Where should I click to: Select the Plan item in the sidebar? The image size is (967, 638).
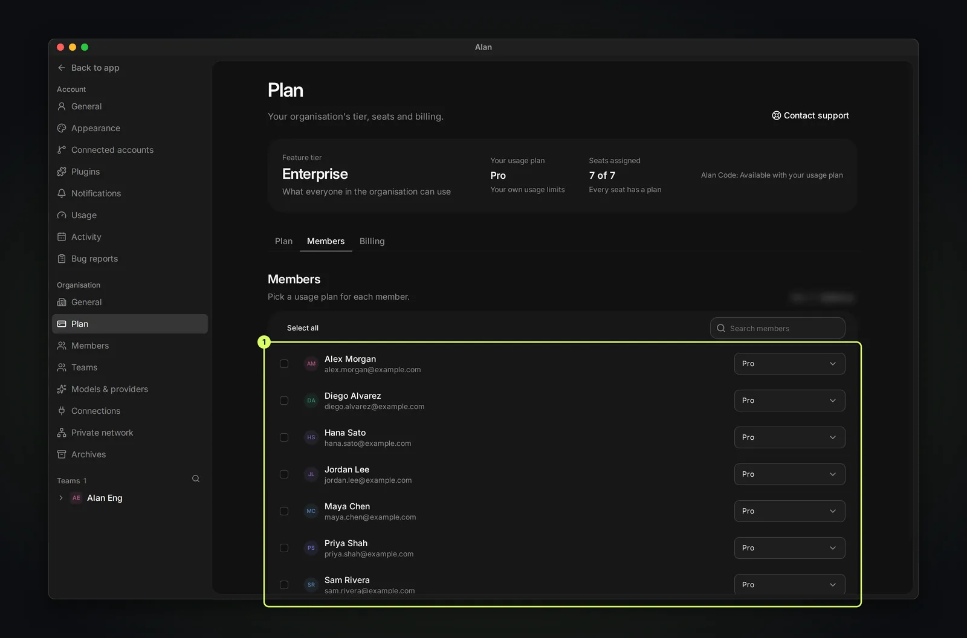pos(130,324)
